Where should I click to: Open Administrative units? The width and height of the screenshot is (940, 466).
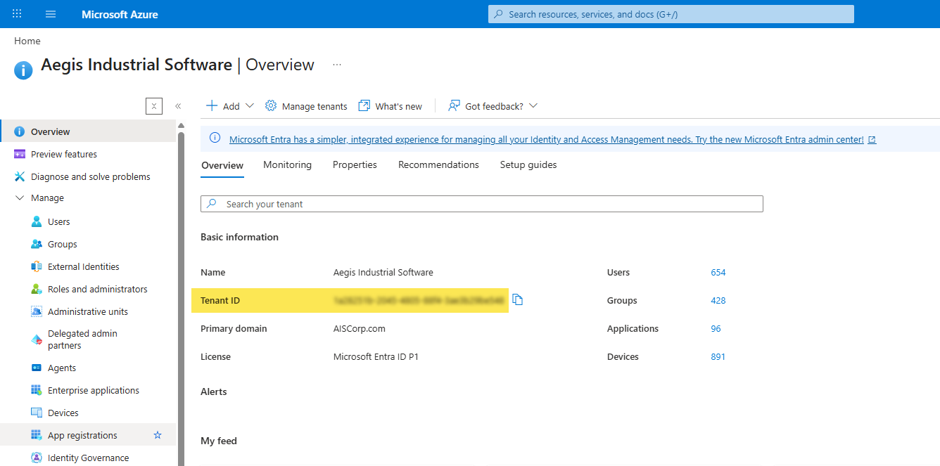pos(89,311)
